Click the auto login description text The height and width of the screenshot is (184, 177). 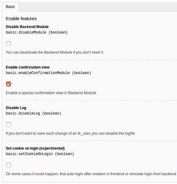coord(91,174)
